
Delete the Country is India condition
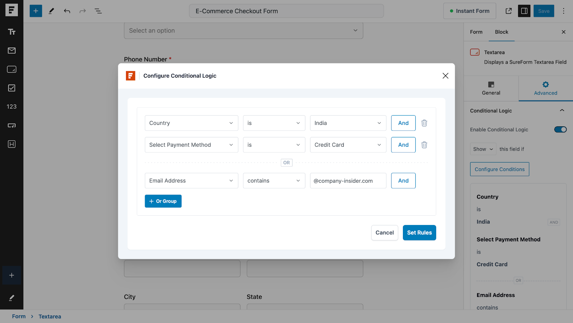coord(424,123)
